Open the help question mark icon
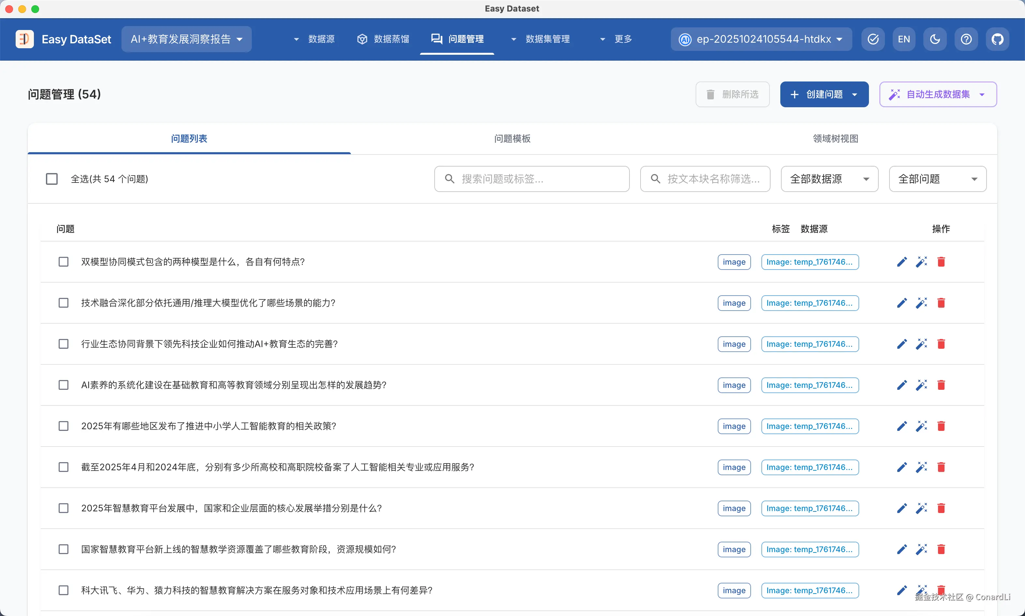1025x616 pixels. pyautogui.click(x=966, y=39)
